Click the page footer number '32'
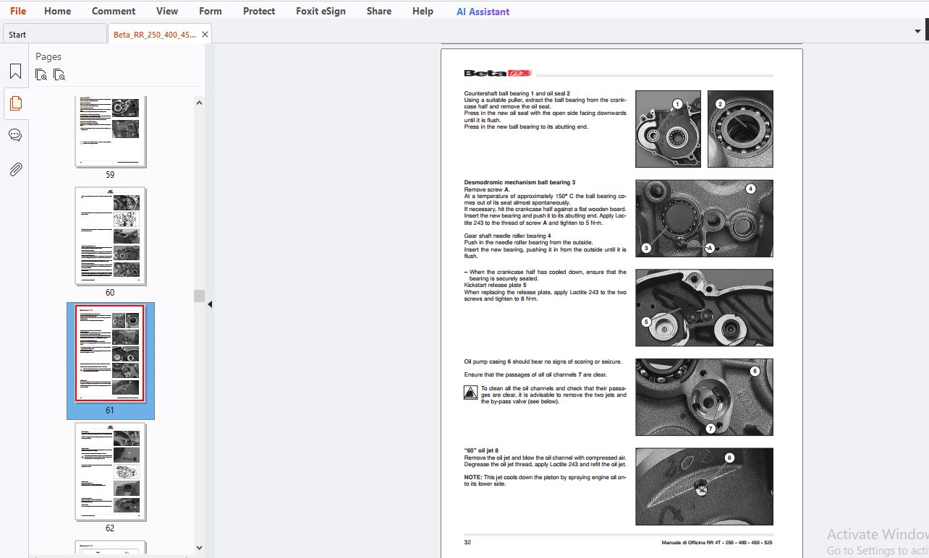 [467, 542]
